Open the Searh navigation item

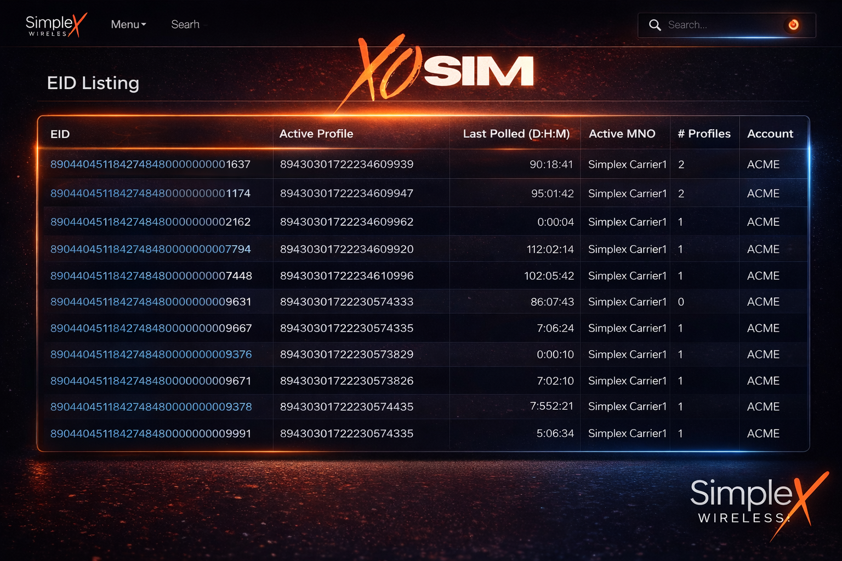click(x=185, y=25)
